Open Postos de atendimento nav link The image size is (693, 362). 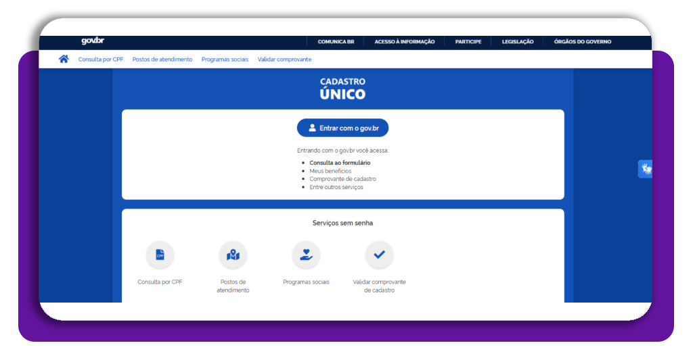pyautogui.click(x=162, y=59)
